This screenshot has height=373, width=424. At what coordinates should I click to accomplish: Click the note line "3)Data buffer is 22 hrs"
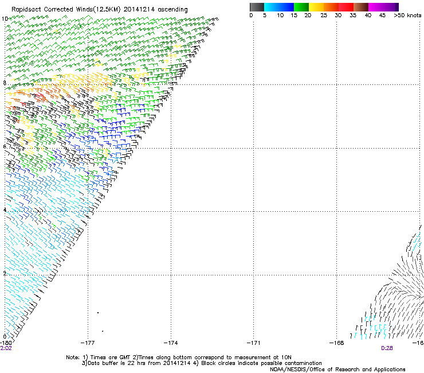(202, 363)
